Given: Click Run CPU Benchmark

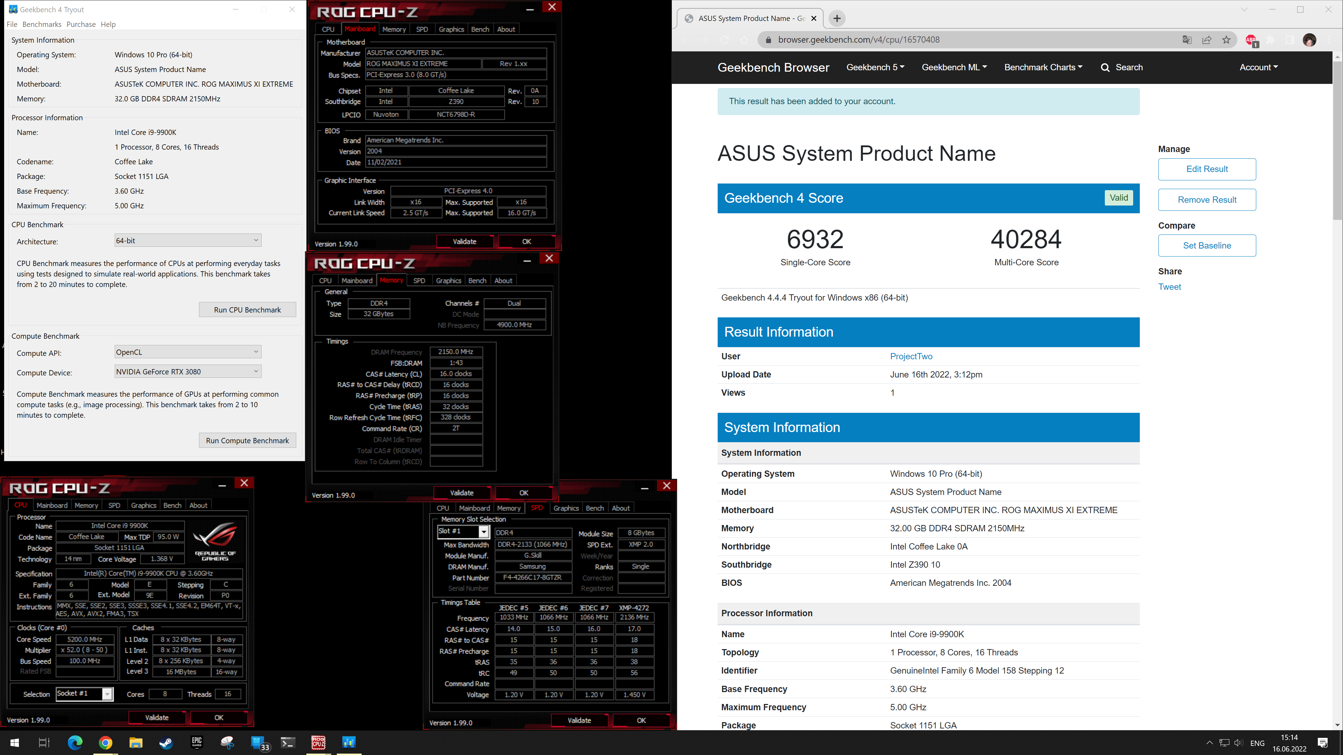Looking at the screenshot, I should pyautogui.click(x=247, y=309).
